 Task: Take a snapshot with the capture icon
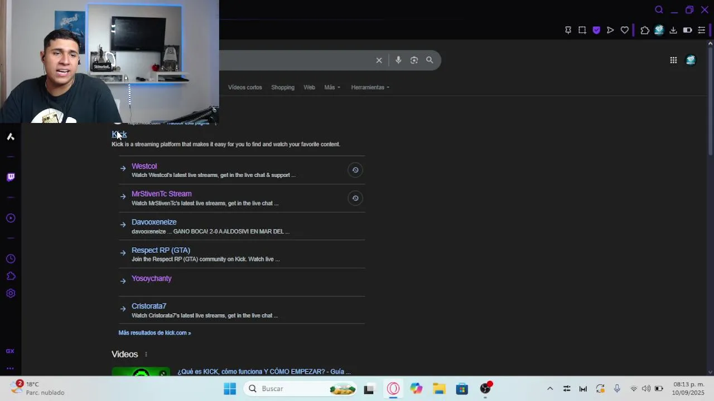point(582,30)
